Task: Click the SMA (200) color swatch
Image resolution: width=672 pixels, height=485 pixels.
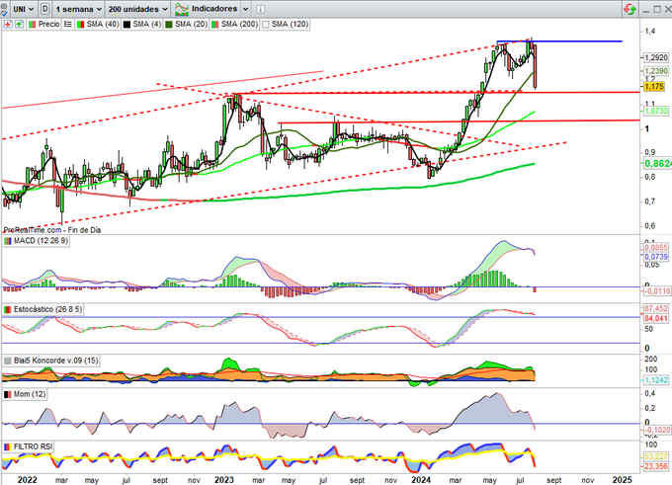Action: click(215, 25)
